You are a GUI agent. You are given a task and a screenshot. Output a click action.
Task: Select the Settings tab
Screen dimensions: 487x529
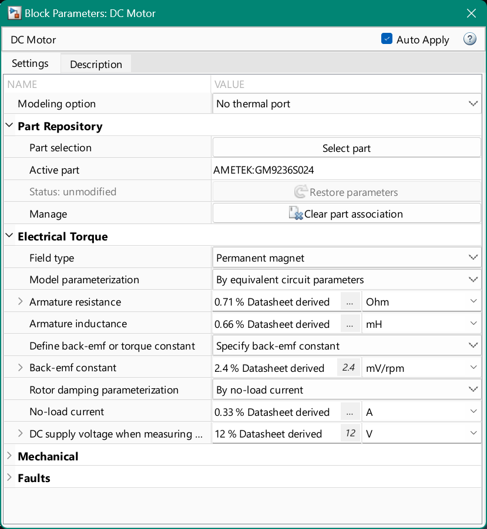click(30, 63)
